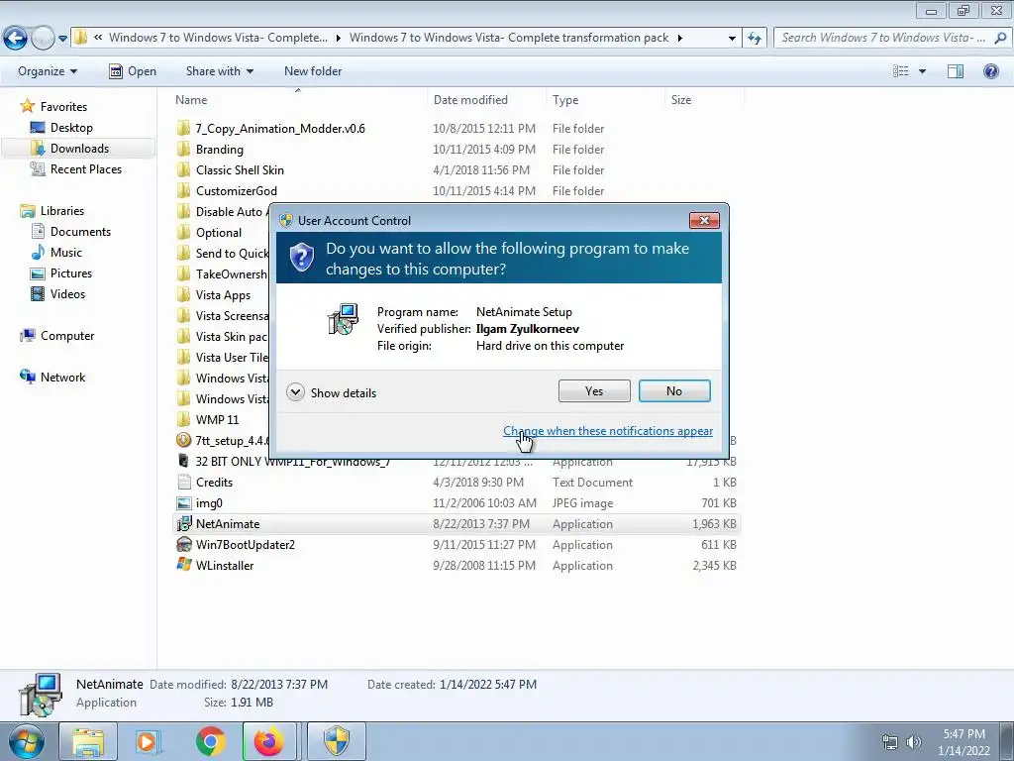Open Windows Explorer from the taskbar
The height and width of the screenshot is (761, 1014).
[88, 741]
